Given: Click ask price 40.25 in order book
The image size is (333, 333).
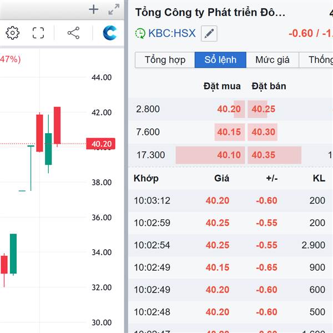Looking at the screenshot, I should coord(263,109).
